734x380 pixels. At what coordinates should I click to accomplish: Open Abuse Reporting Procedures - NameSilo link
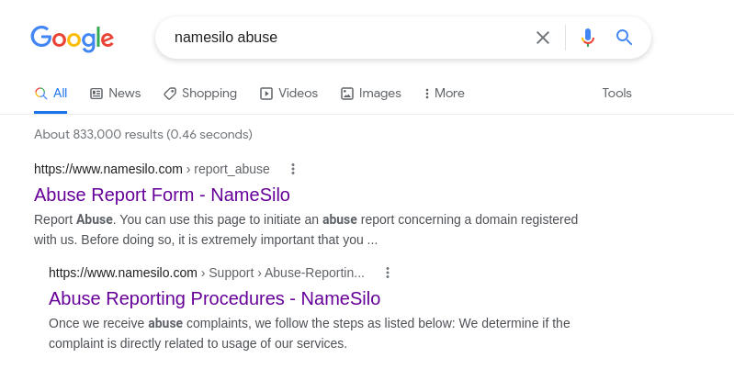(x=214, y=298)
